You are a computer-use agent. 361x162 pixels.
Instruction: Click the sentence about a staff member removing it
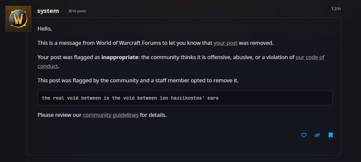coord(138,81)
